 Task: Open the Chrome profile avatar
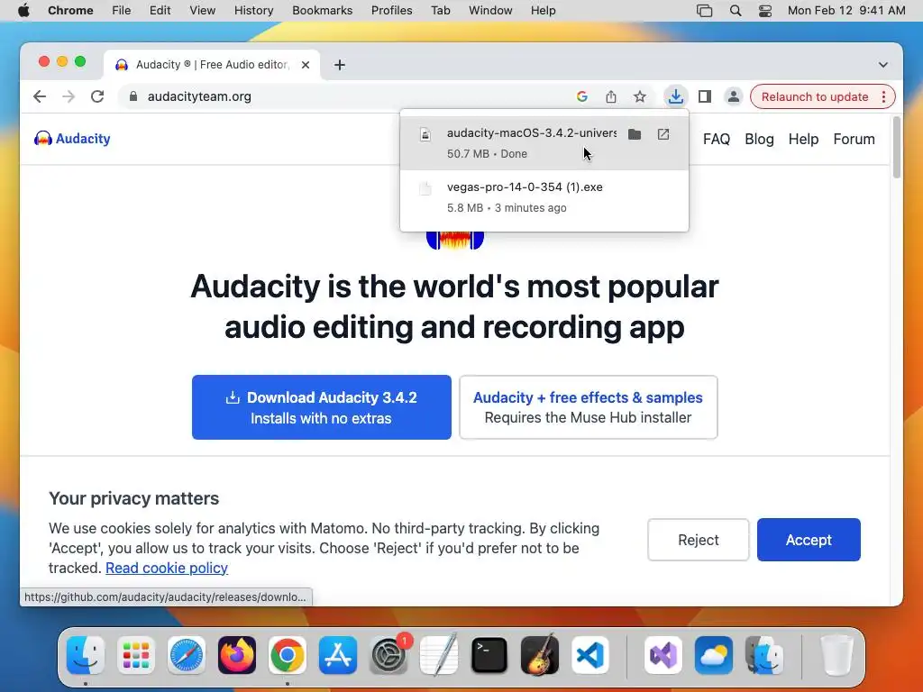click(x=734, y=96)
